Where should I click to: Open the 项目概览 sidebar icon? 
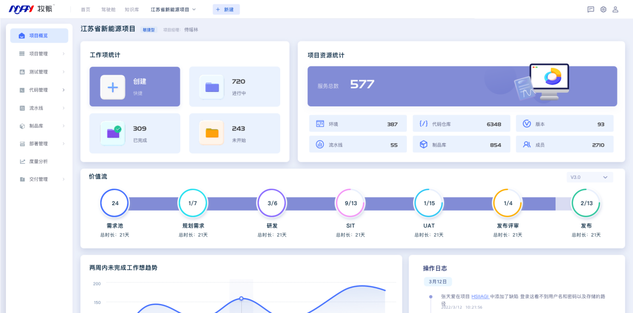tap(21, 36)
